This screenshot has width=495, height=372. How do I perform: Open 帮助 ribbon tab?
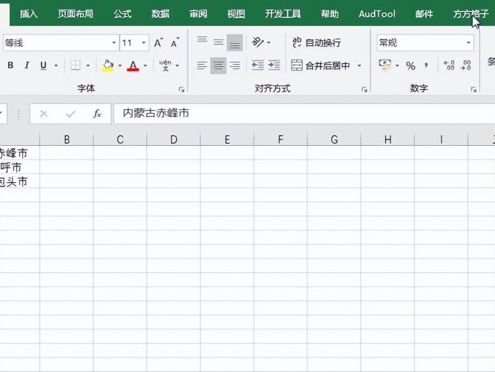pos(329,14)
